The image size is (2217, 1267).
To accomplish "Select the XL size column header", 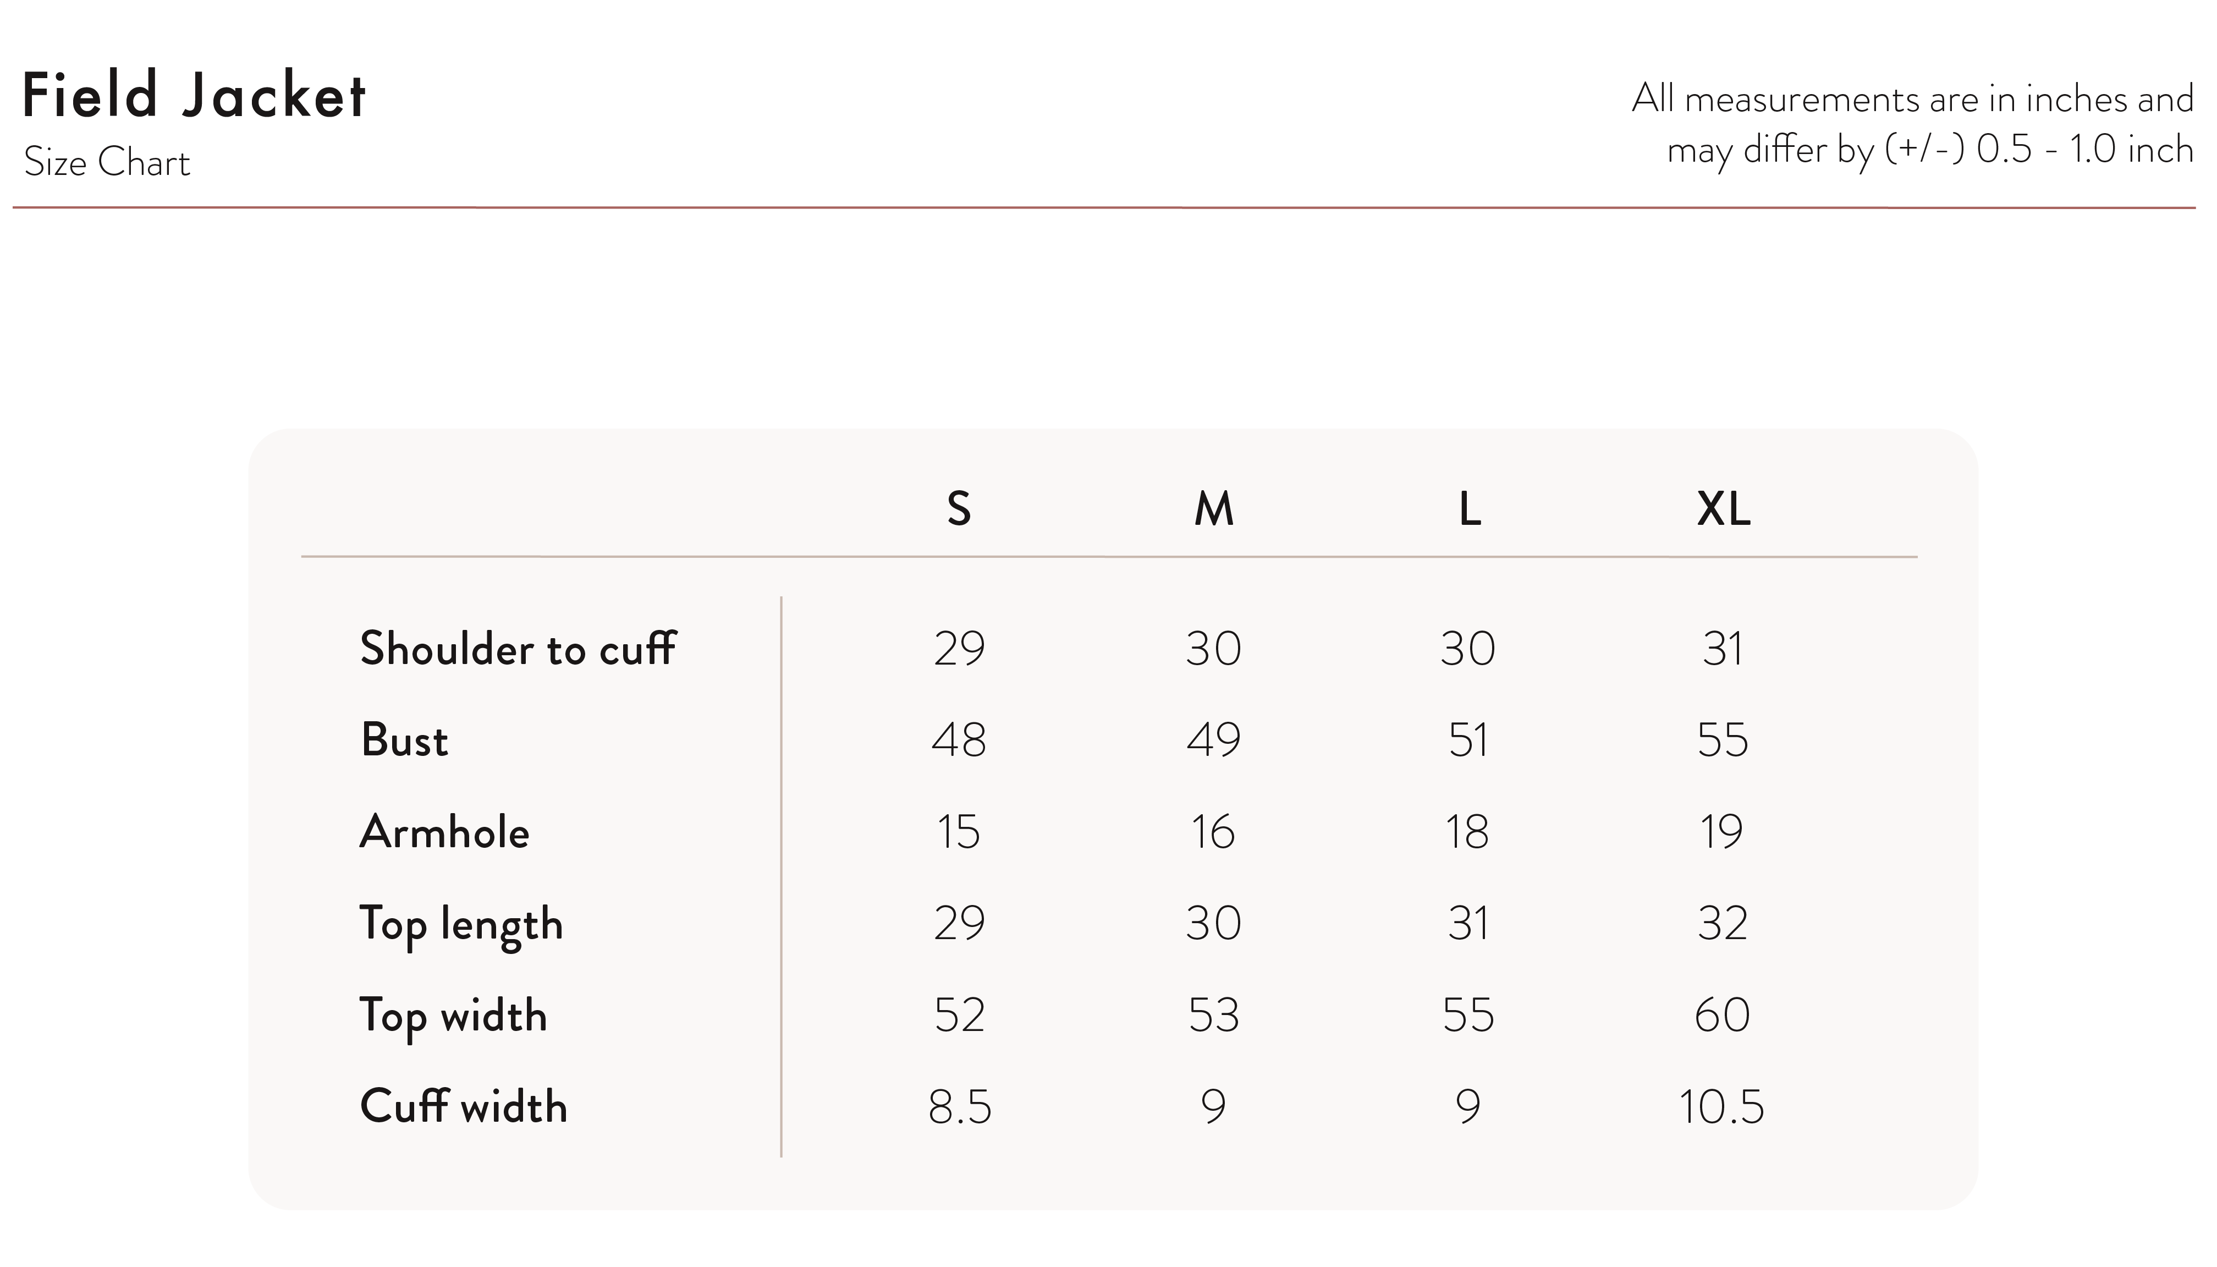I will (1723, 508).
